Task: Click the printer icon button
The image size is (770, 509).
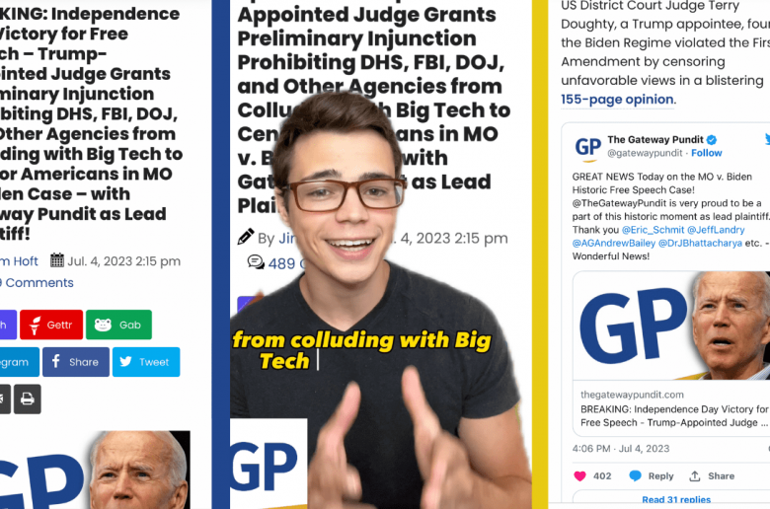Action: [28, 400]
